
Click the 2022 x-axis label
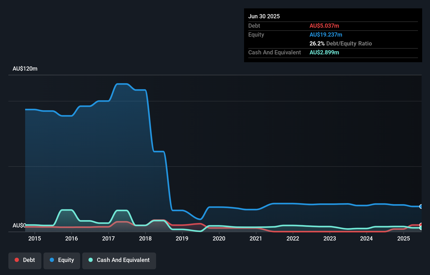coord(293,238)
